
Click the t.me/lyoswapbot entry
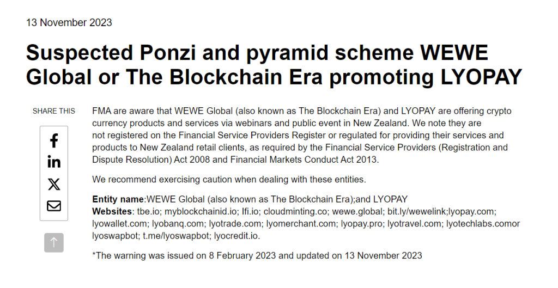point(176,236)
